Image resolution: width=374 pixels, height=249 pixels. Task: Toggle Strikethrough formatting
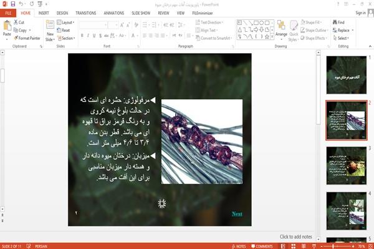coord(107,36)
